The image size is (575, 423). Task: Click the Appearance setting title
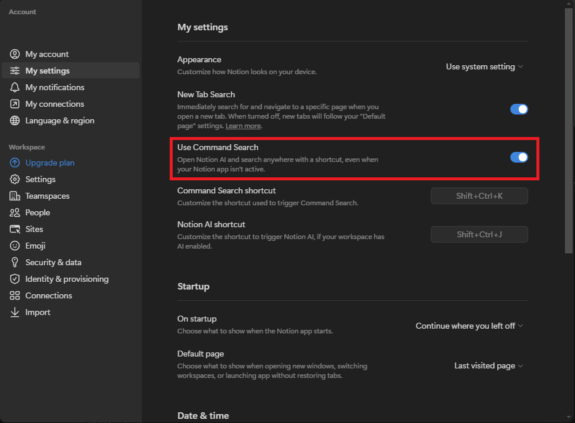199,59
